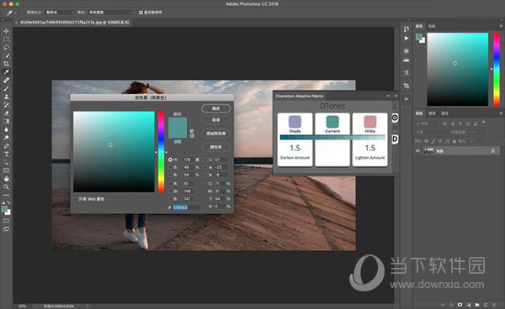Select the Healing Brush tool
The height and width of the screenshot is (309, 505).
coord(6,81)
